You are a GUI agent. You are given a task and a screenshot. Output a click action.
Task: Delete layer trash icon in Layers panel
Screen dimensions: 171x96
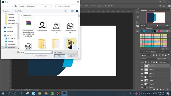pos(168,89)
